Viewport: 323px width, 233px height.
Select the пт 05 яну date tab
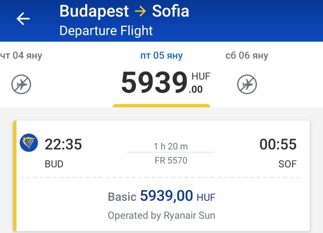click(x=161, y=56)
